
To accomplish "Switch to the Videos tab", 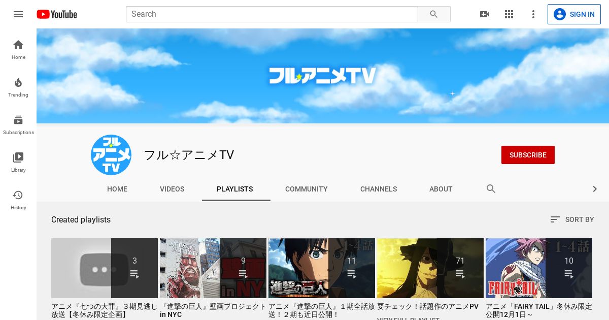I will (172, 189).
